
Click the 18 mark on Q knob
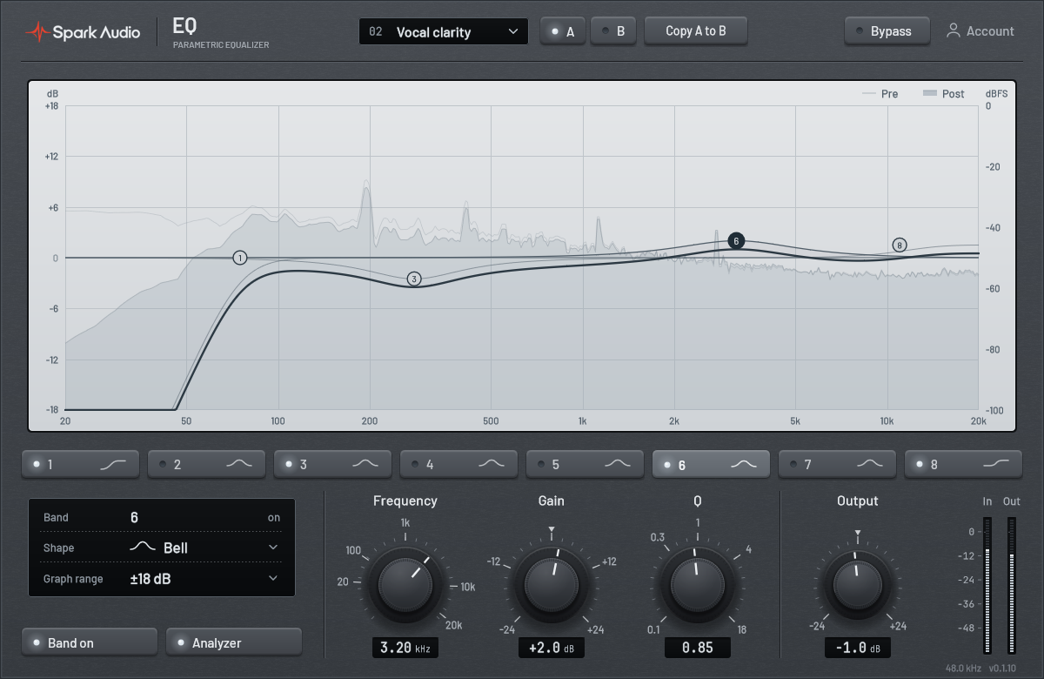tap(742, 629)
